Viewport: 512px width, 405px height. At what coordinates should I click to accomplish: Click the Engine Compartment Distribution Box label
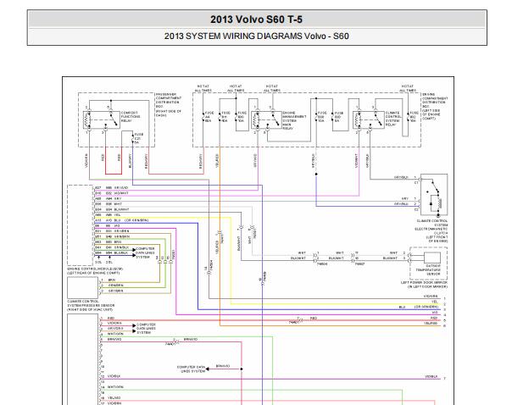(x=435, y=107)
